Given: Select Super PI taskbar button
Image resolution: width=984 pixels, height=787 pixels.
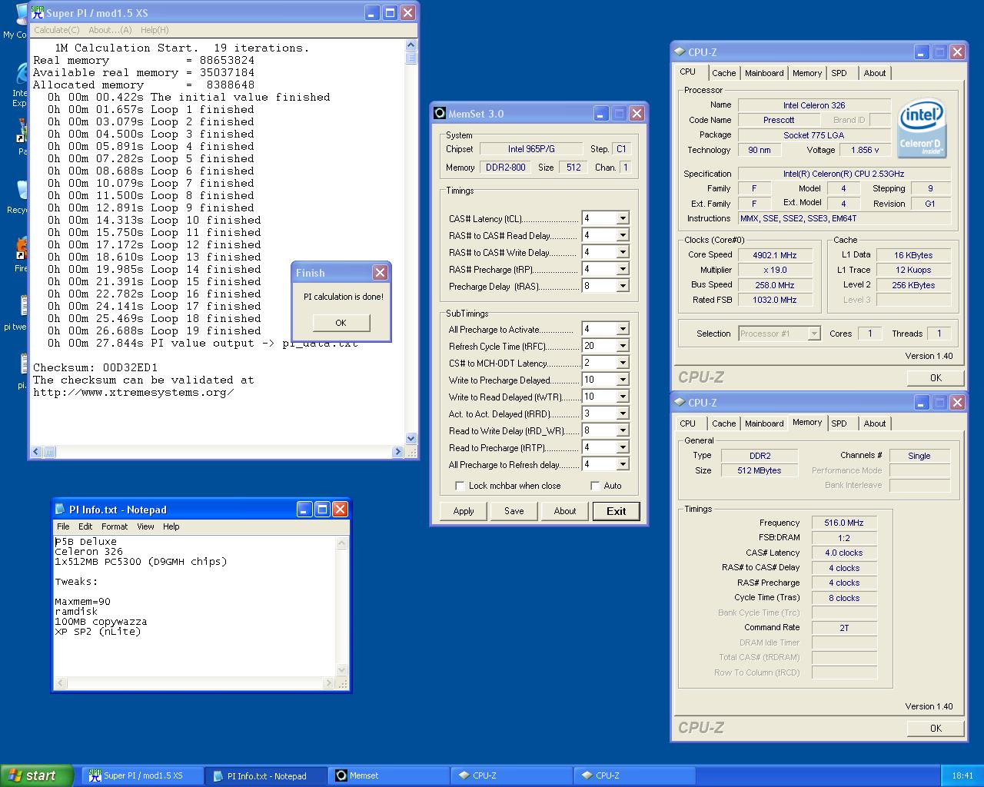Looking at the screenshot, I should tap(142, 775).
